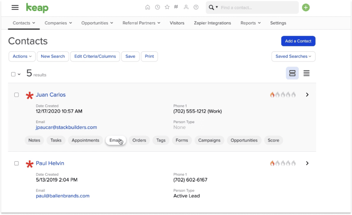Switch to compact list view icon
The image size is (352, 215).
tap(306, 73)
